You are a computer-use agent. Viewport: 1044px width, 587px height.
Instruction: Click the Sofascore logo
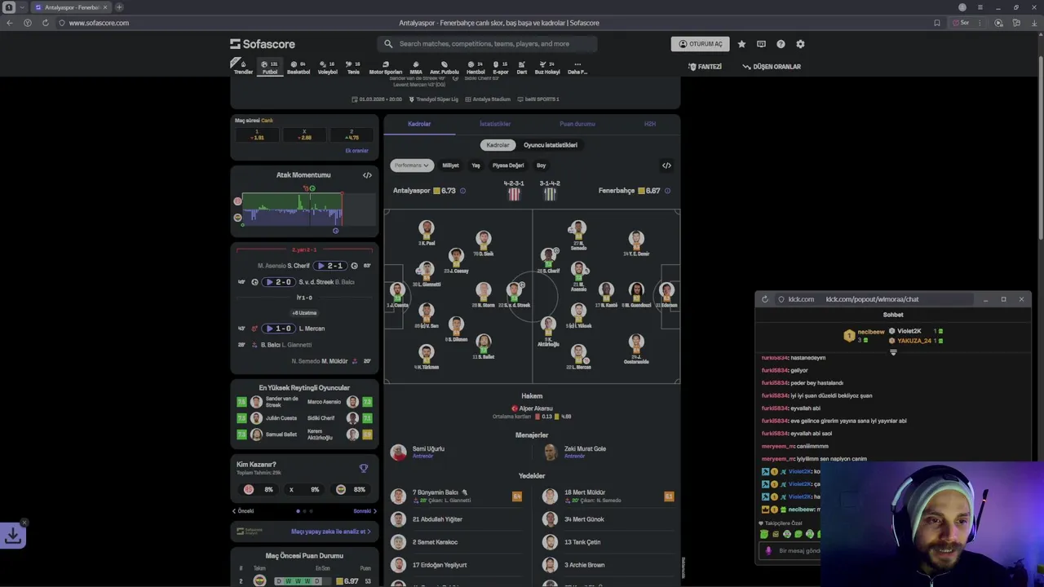[x=263, y=44]
